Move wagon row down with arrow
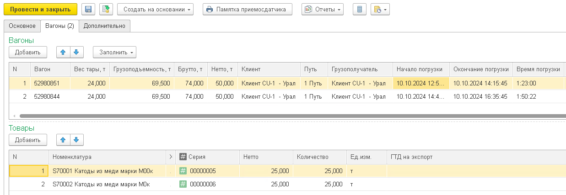The width and height of the screenshot is (566, 195). [76, 52]
